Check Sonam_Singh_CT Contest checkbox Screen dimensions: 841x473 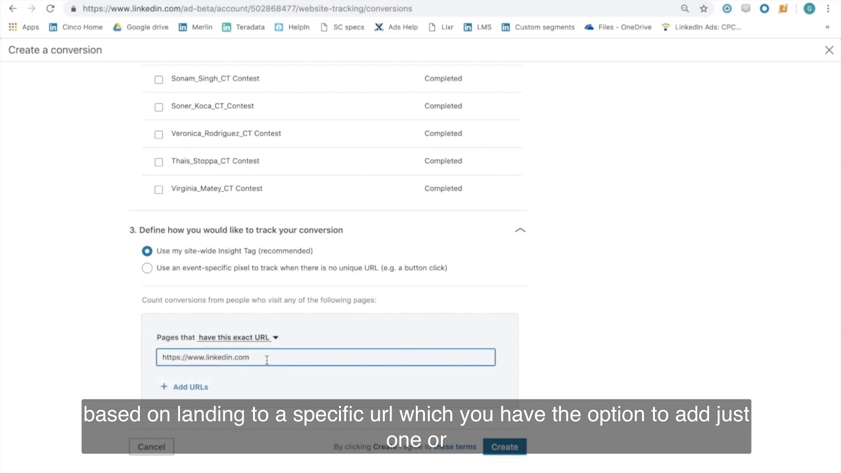coord(158,79)
